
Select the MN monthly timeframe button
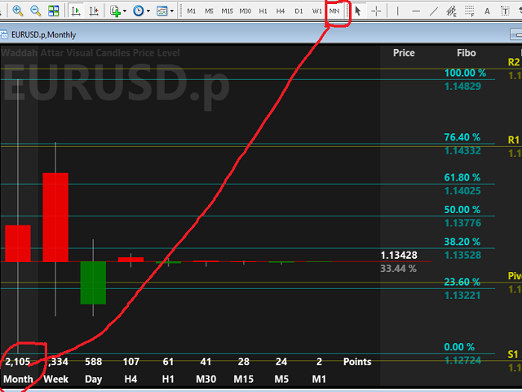click(x=334, y=11)
